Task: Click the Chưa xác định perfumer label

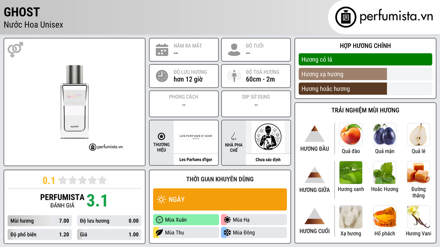Action: coord(268,160)
